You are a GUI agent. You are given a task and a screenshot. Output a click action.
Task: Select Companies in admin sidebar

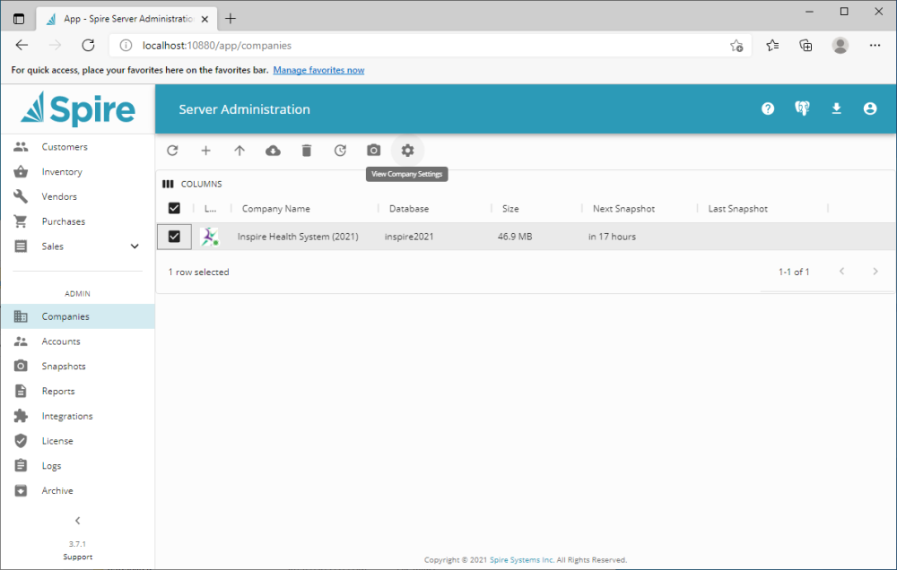point(77,316)
